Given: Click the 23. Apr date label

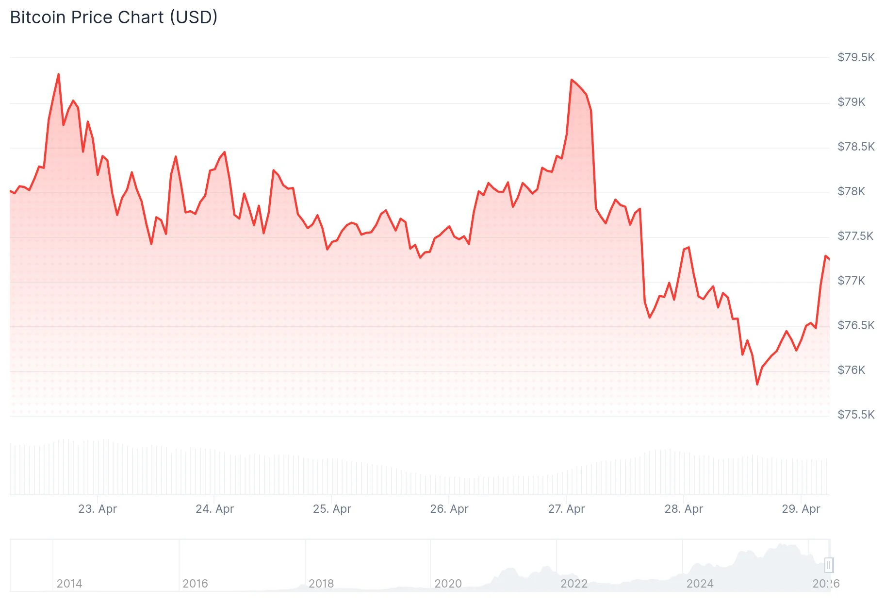Looking at the screenshot, I should click(98, 509).
